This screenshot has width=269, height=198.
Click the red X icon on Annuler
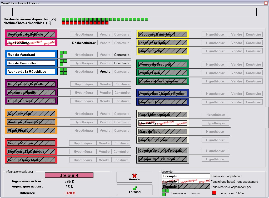coord(134,176)
